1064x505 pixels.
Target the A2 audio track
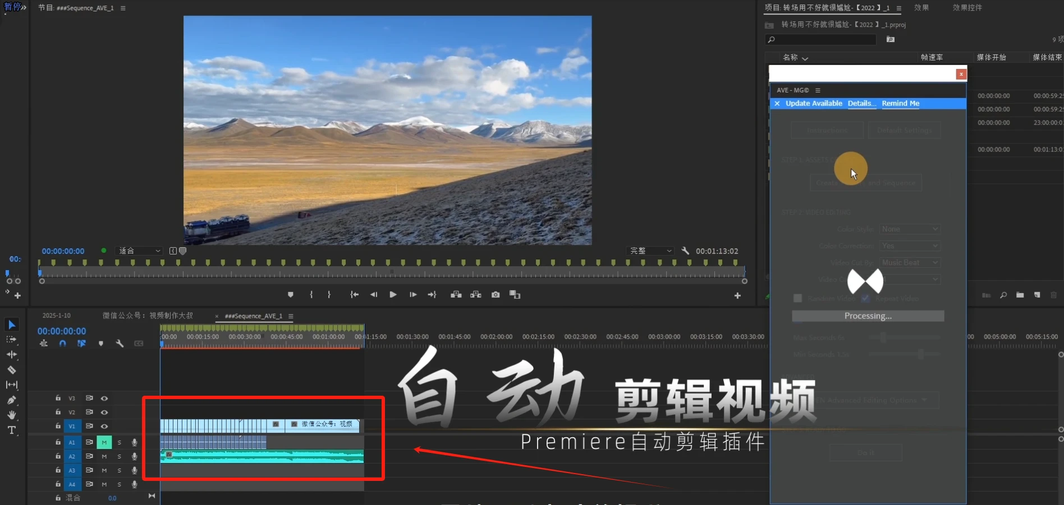[72, 457]
